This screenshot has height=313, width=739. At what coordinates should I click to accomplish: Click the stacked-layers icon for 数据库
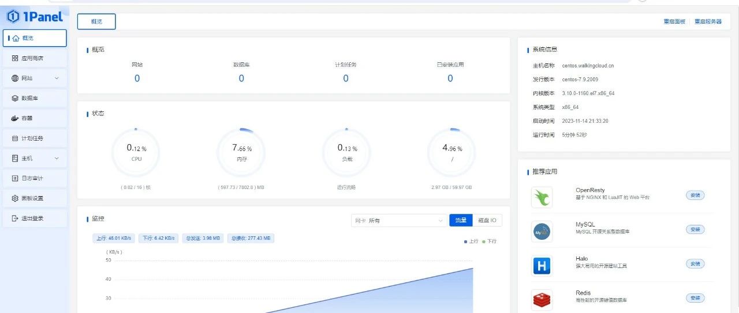pyautogui.click(x=16, y=98)
